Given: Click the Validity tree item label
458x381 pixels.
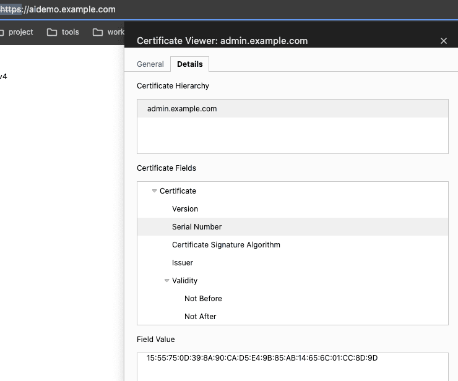Looking at the screenshot, I should click(184, 281).
